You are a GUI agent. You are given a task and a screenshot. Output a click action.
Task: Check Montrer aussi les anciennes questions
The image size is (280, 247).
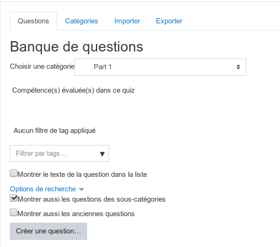click(x=14, y=212)
